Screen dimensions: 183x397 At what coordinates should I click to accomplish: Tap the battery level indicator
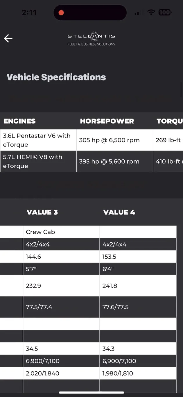click(x=165, y=12)
